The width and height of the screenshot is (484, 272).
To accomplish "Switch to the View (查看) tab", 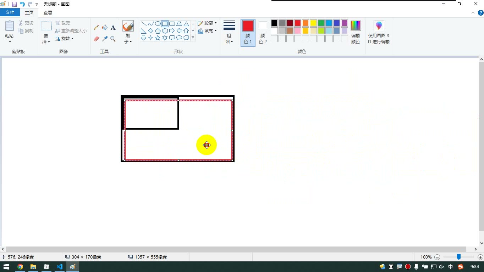I will [x=48, y=12].
